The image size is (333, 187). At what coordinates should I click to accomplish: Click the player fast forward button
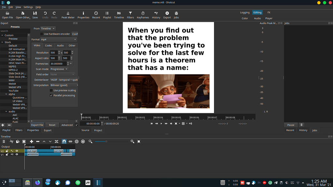tap(166, 124)
